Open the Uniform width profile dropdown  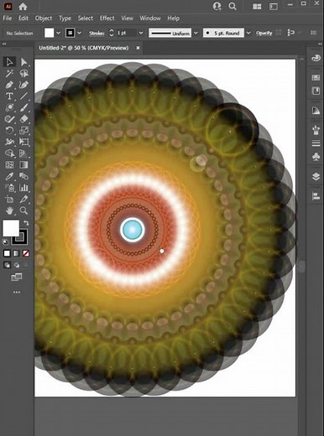coord(196,33)
